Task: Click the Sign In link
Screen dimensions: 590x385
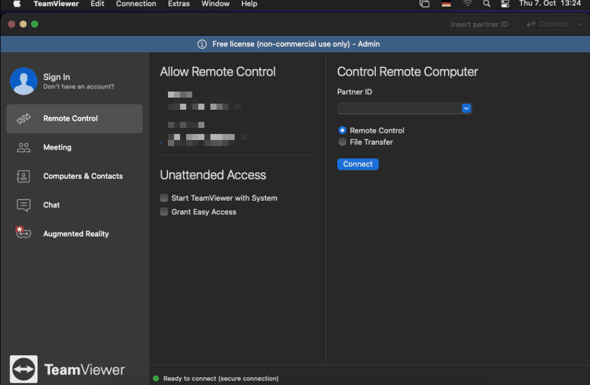Action: 56,77
